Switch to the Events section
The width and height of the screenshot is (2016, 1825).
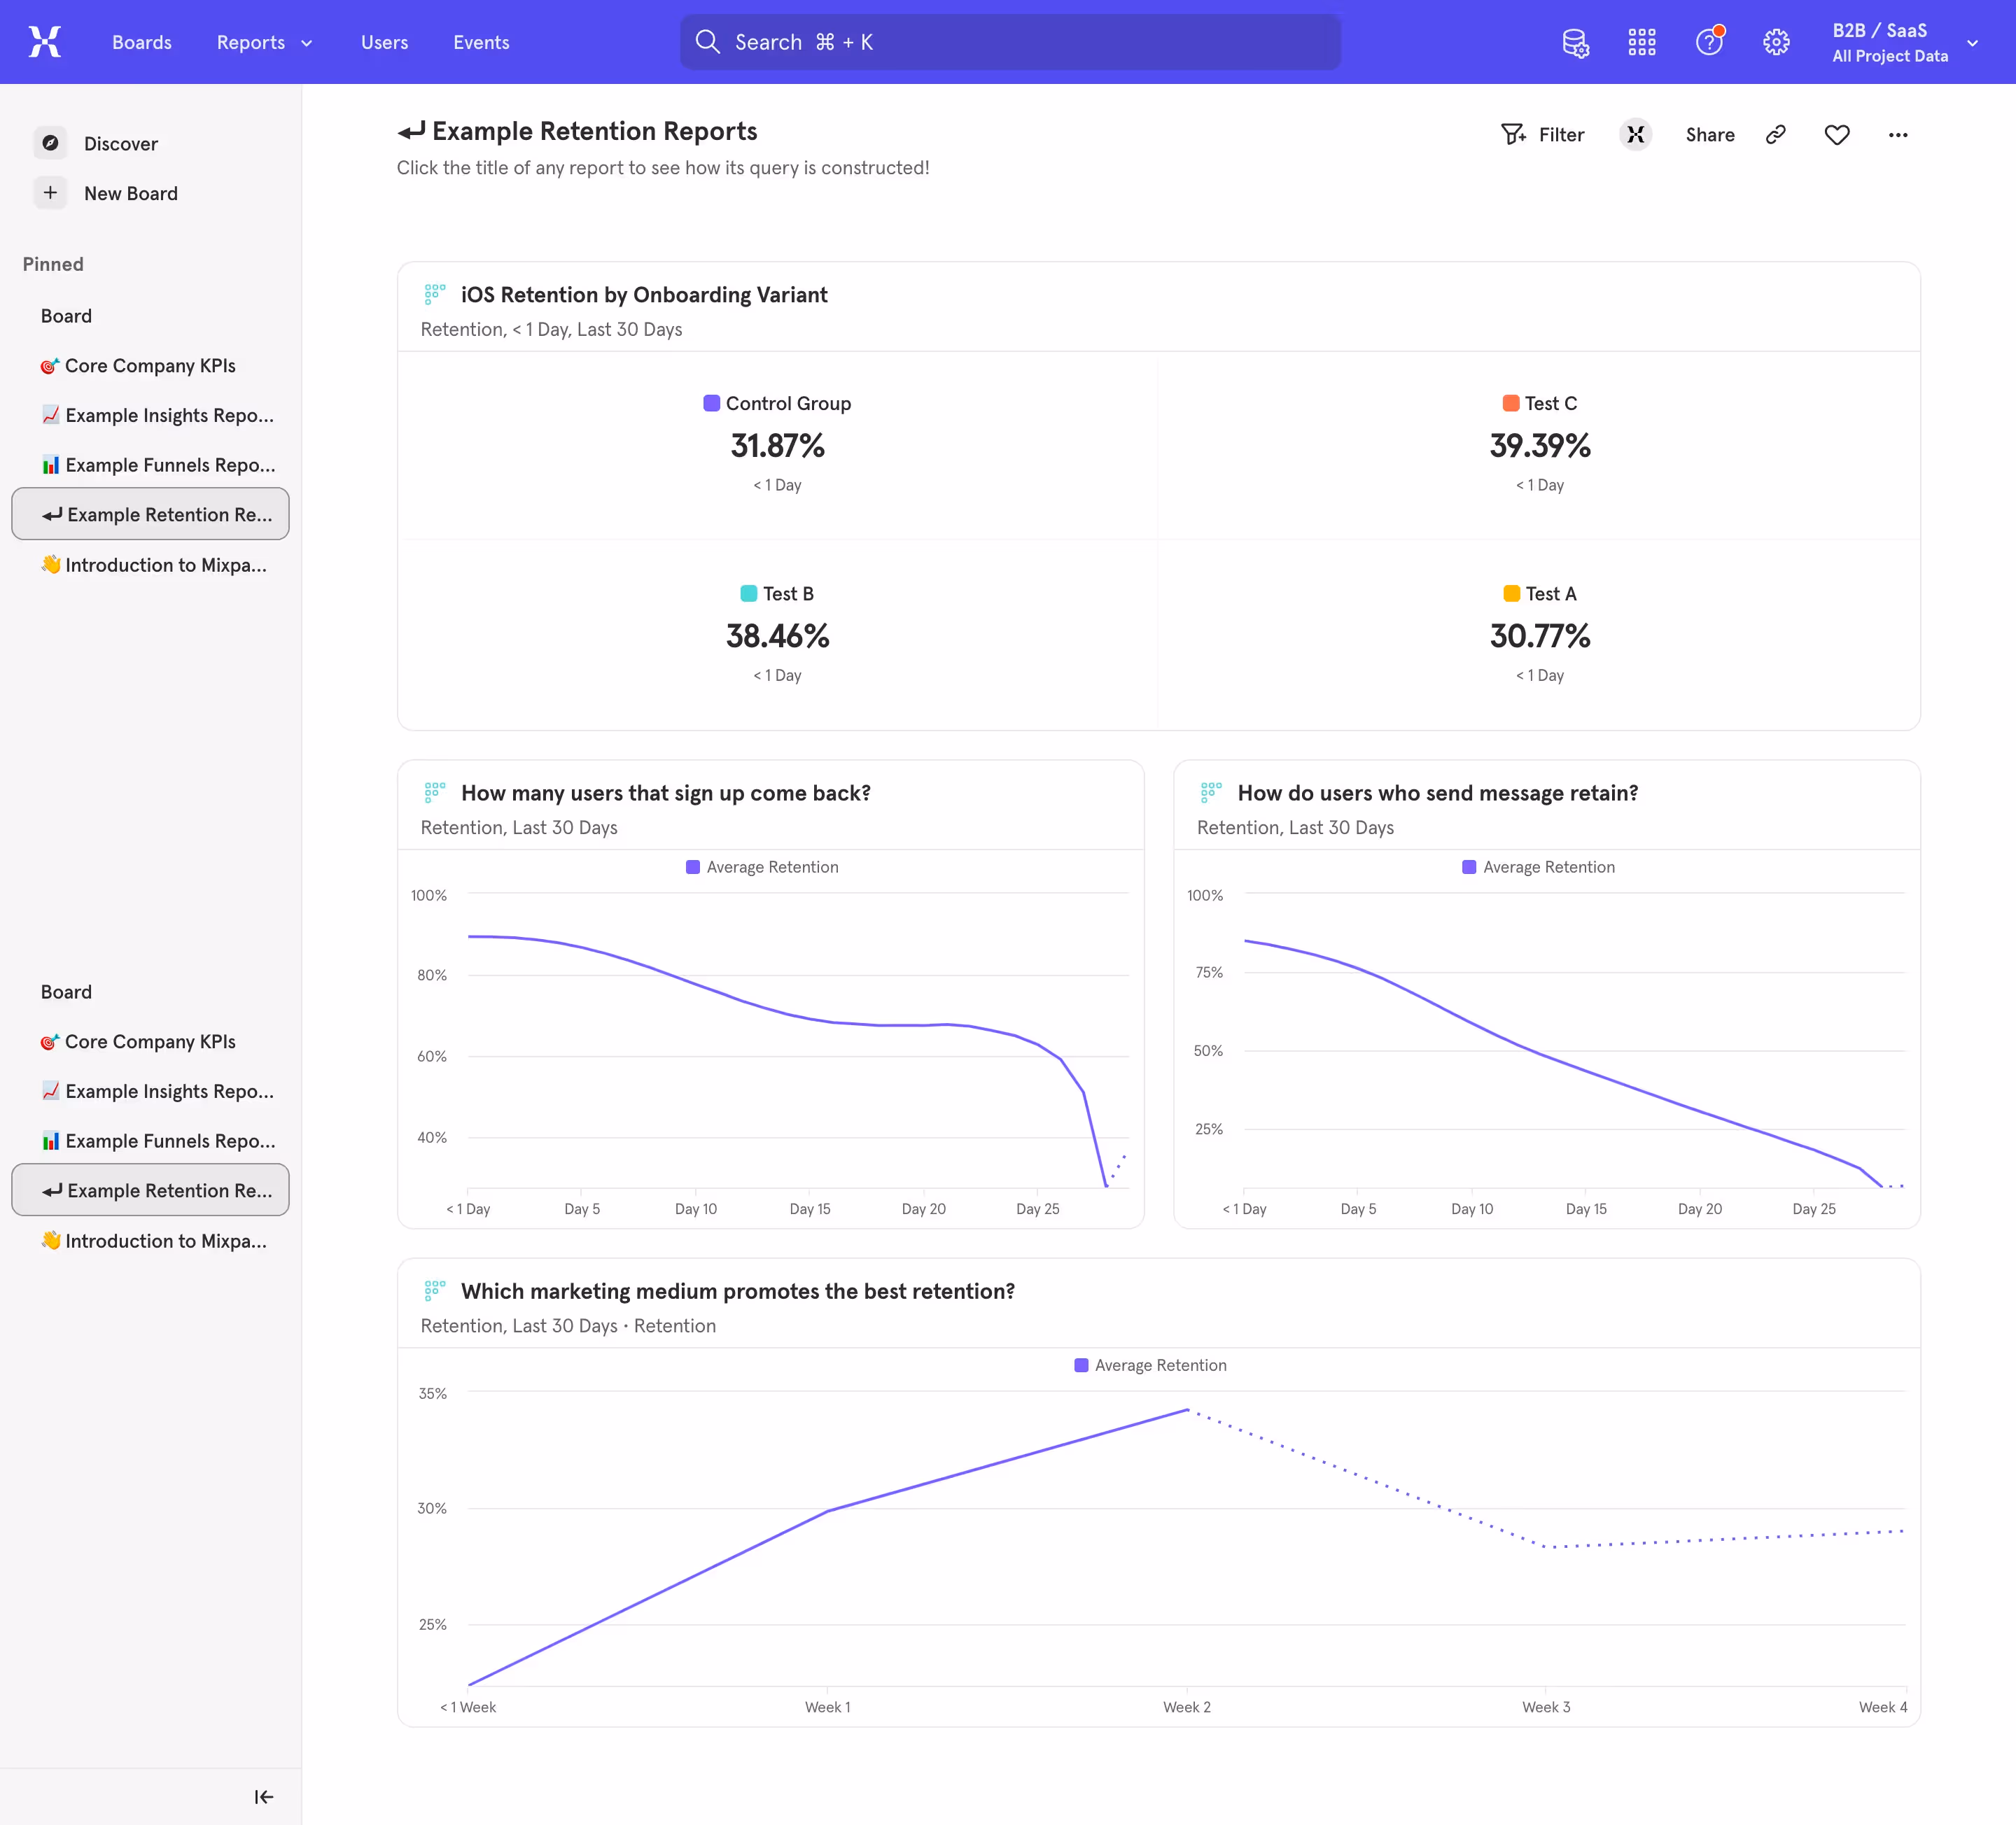pos(481,42)
